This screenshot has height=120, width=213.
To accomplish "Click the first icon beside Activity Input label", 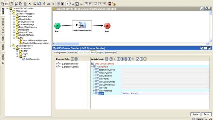I will click(106, 59).
